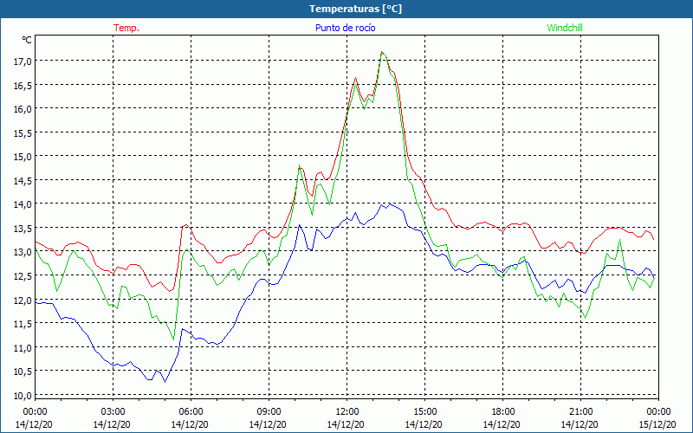This screenshot has height=433, width=693.
Task: Click the 12,5 y-axis value
Action: coord(23,276)
